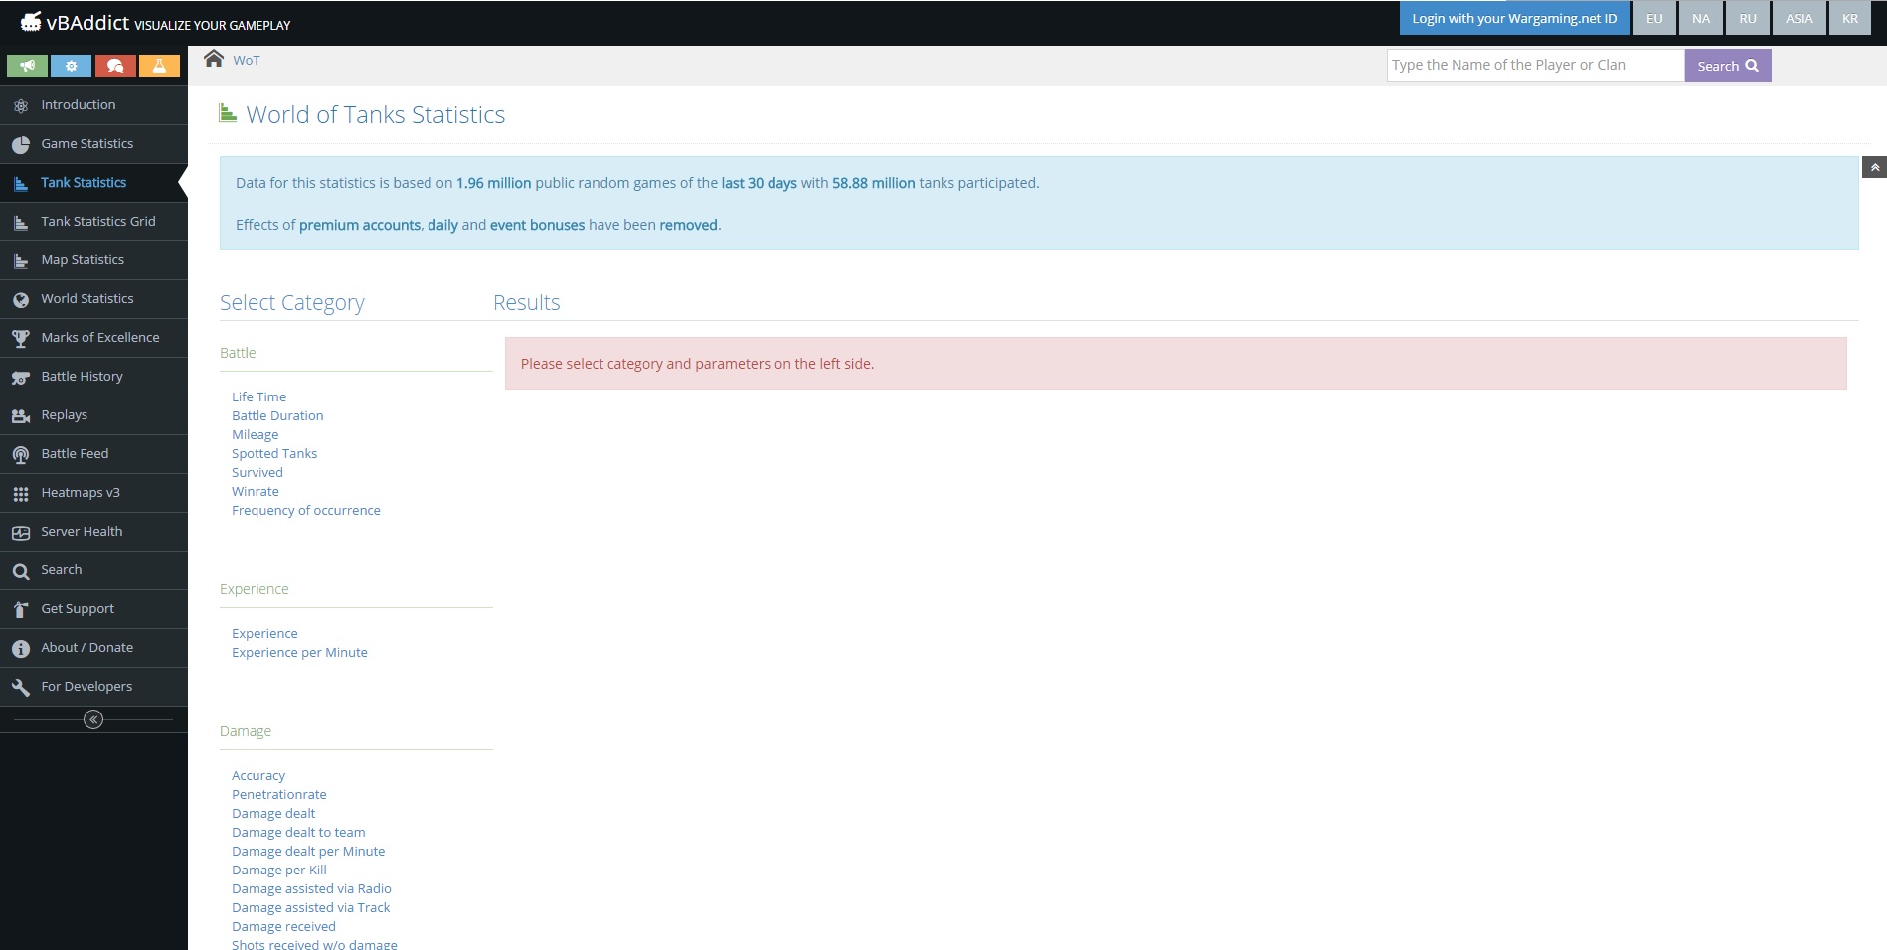Click the scroll-to-top double-arrow button
Screen dimensions: 1887x950
[1874, 167]
